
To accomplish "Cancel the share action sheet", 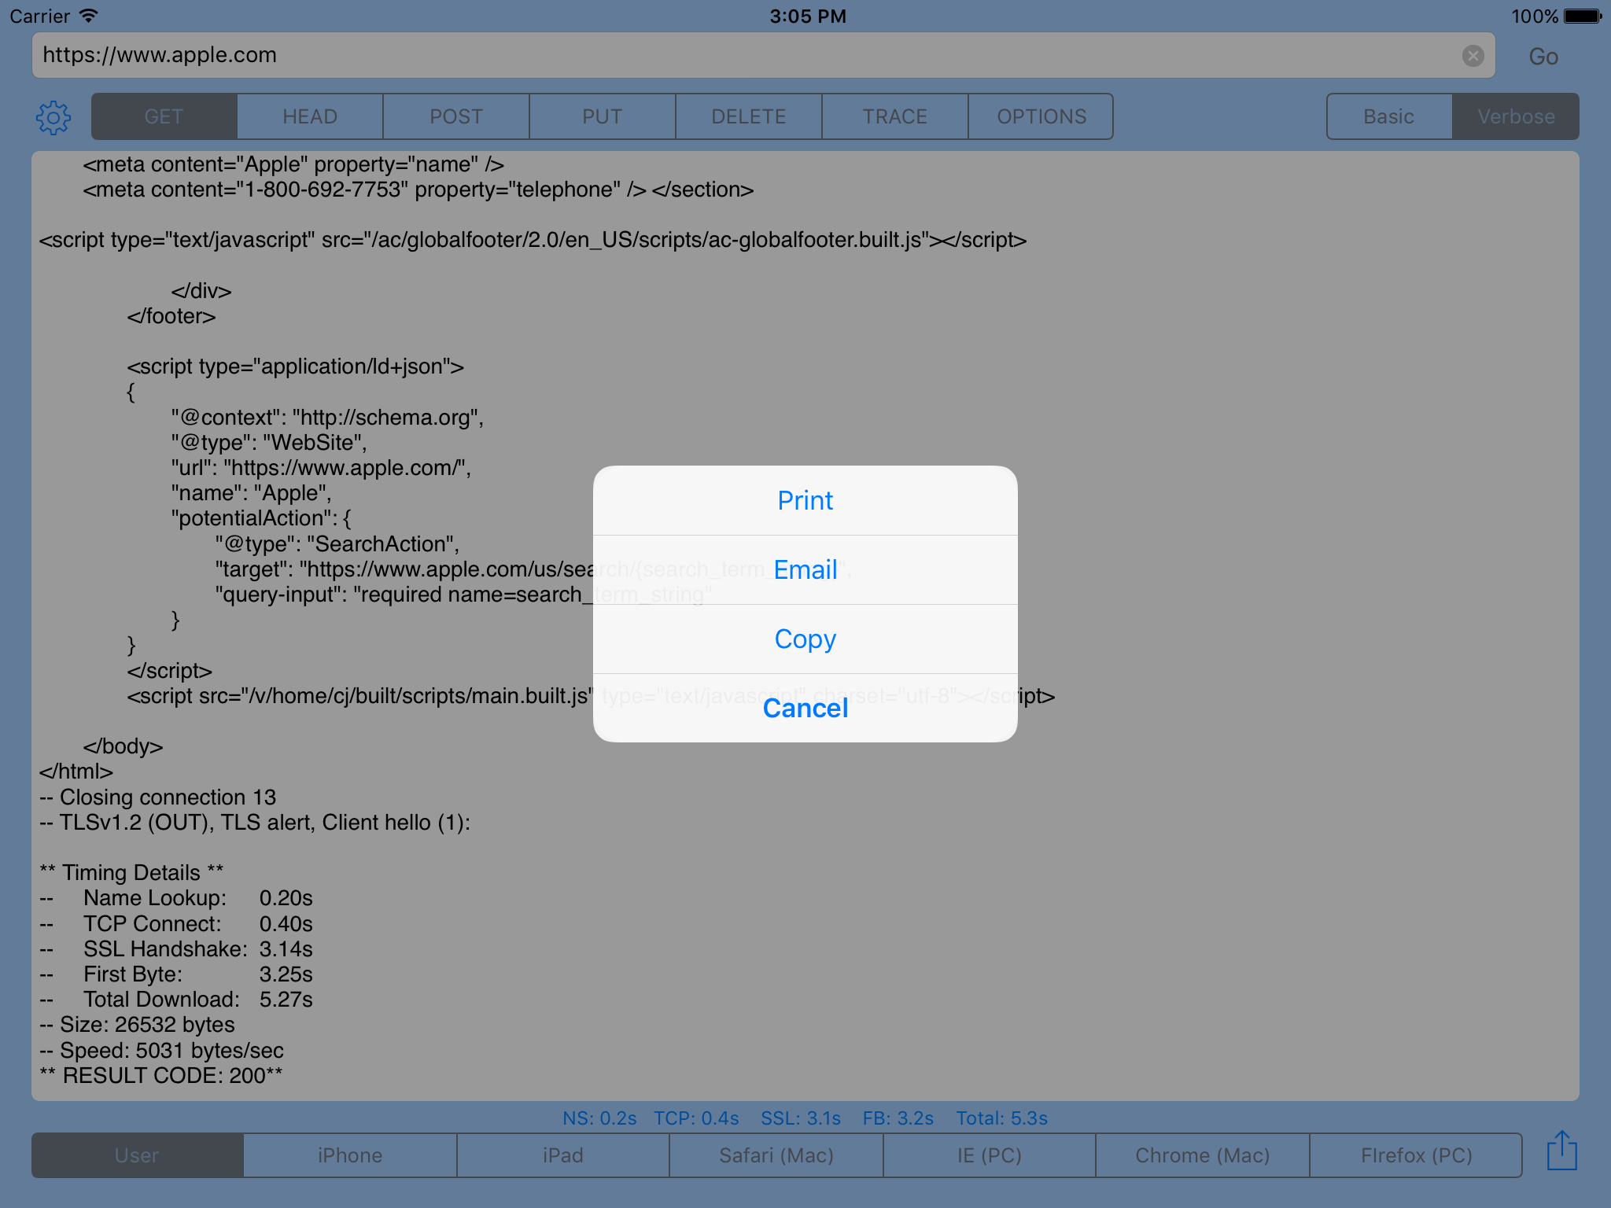I will click(x=805, y=708).
